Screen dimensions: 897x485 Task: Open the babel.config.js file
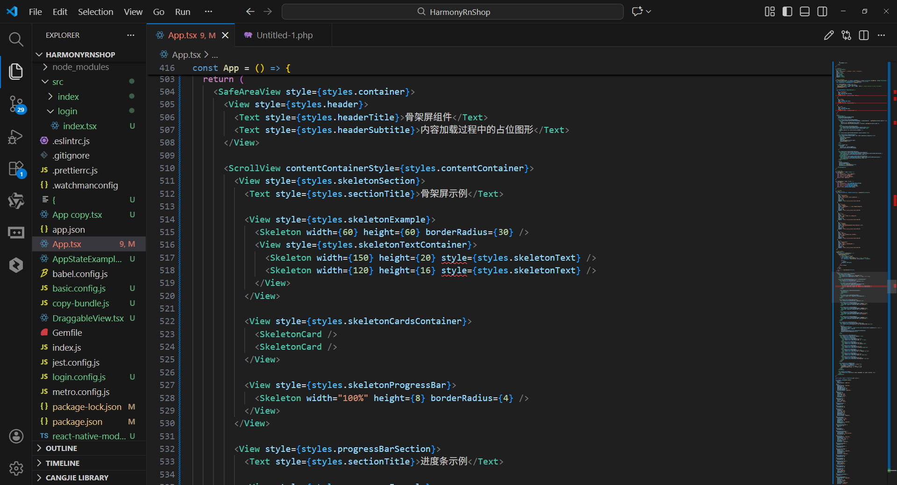tap(89, 274)
